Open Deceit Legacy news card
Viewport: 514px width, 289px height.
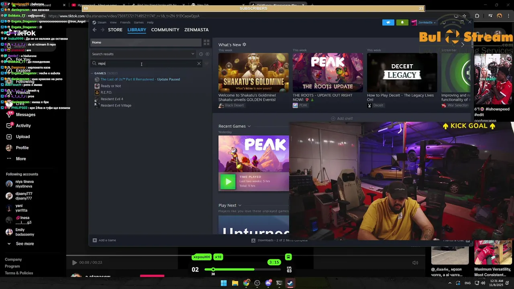click(402, 73)
